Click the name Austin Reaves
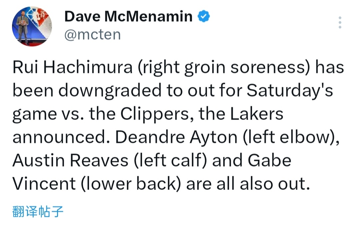 (x=70, y=160)
